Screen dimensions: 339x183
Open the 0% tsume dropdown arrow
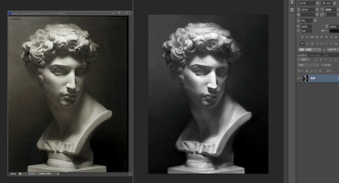pyautogui.click(x=315, y=21)
